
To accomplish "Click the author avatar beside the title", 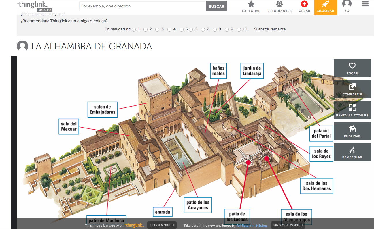I will coord(22,46).
